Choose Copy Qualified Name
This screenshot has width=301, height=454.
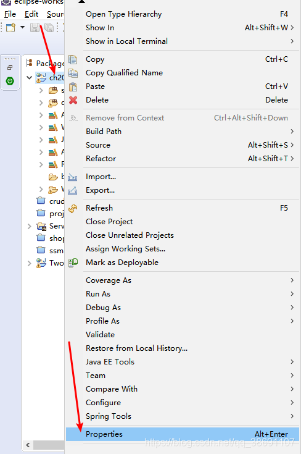[183, 73]
